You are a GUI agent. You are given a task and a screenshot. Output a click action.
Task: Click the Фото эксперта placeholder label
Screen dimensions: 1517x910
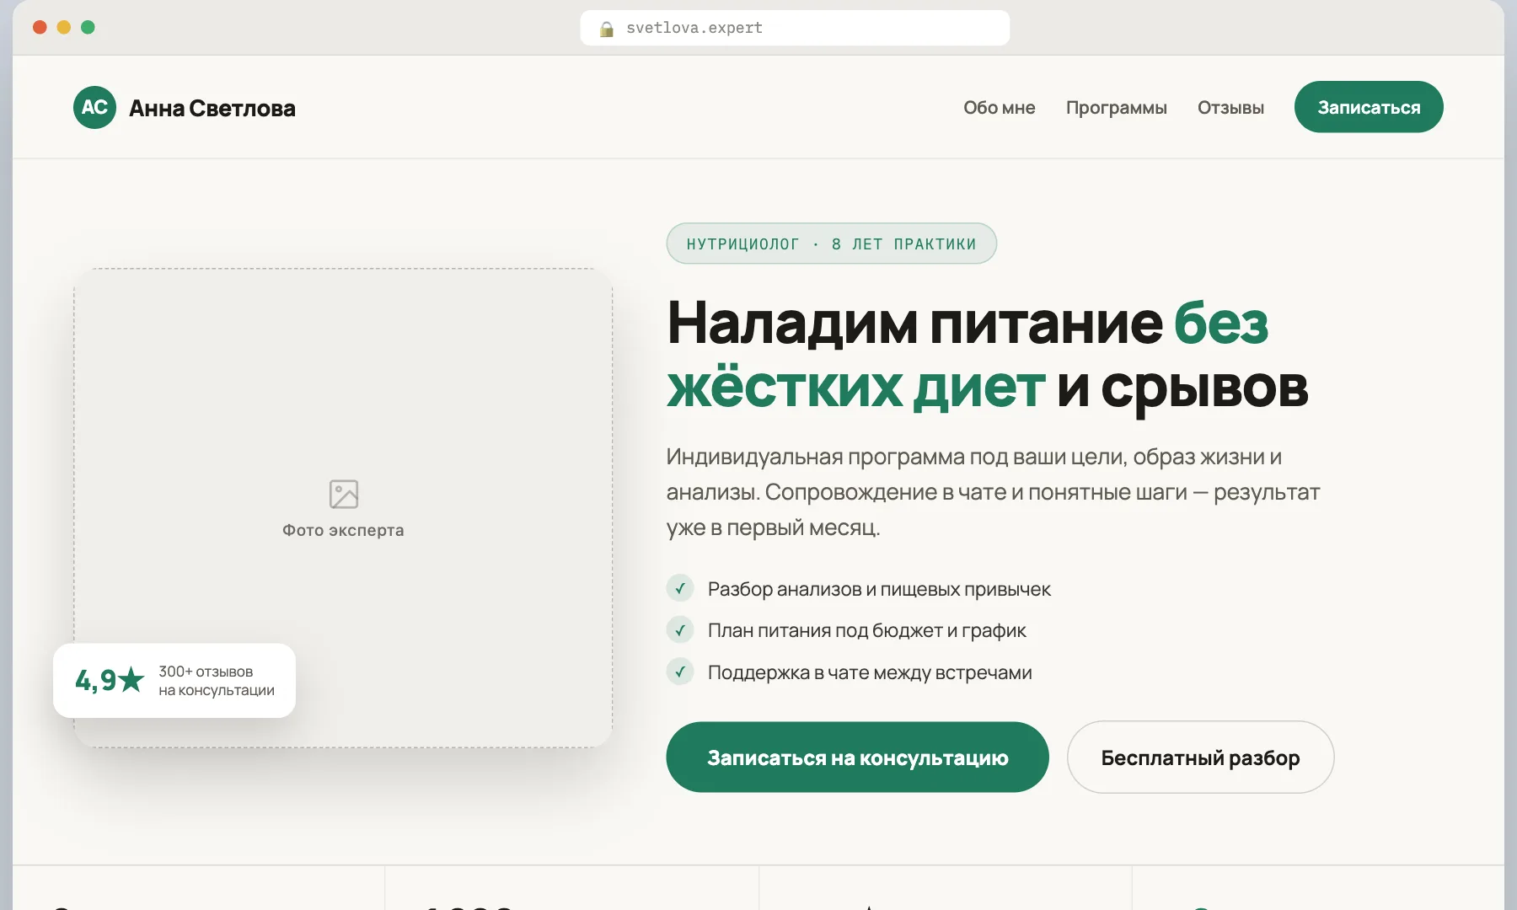pyautogui.click(x=343, y=530)
